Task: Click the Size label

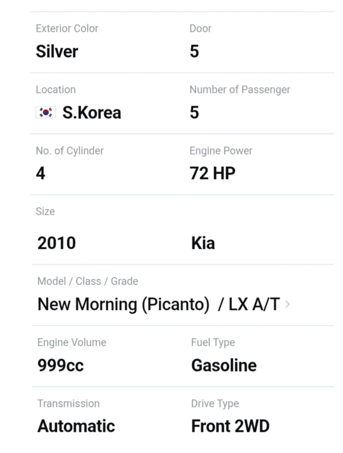Action: click(45, 212)
